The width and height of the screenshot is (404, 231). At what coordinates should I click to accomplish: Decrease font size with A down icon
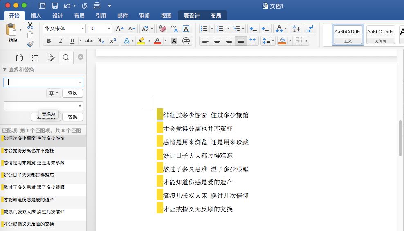click(132, 29)
